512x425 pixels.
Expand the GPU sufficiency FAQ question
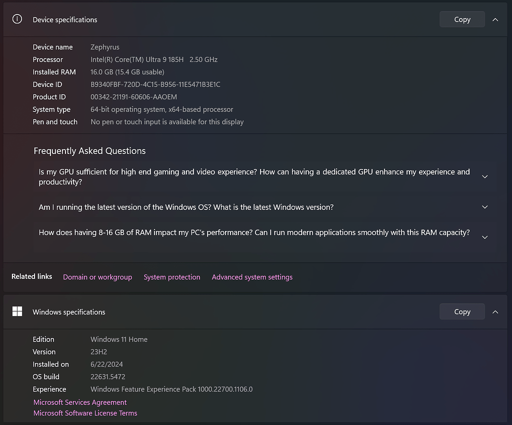coord(484,176)
